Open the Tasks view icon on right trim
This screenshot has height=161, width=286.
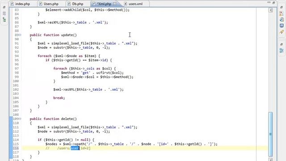tap(282, 20)
